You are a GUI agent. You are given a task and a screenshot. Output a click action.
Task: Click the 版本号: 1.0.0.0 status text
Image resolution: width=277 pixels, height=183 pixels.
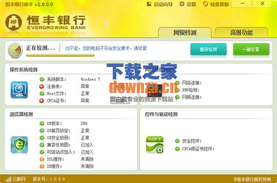pyautogui.click(x=49, y=179)
